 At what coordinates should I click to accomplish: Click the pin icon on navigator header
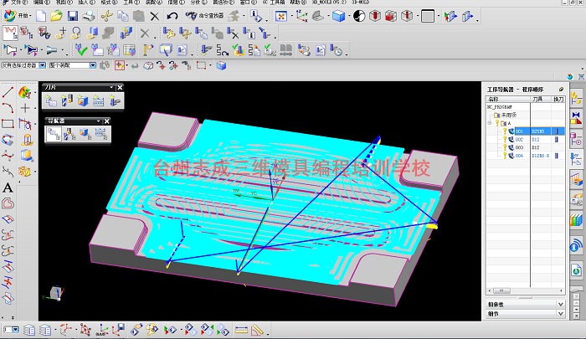coord(561,90)
